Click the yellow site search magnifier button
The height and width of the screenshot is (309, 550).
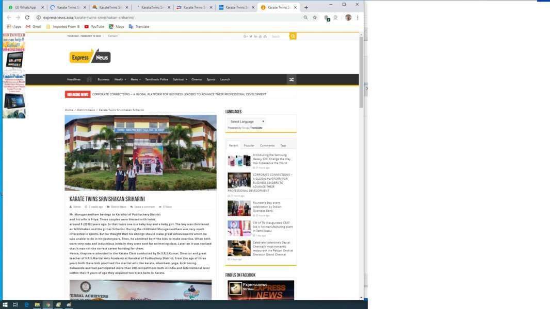[x=293, y=36]
